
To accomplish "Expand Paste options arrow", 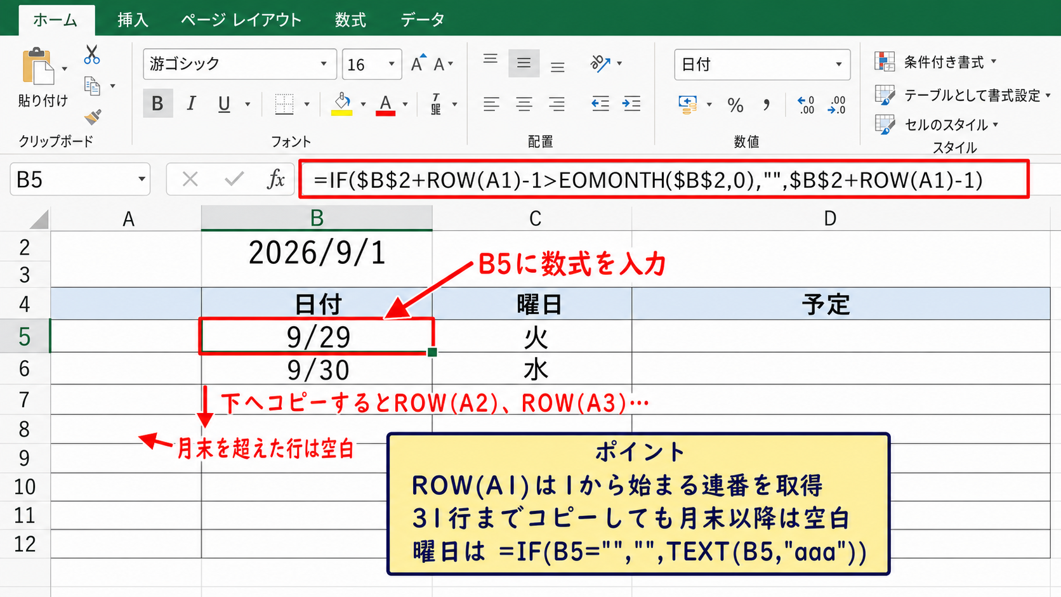I will [65, 69].
